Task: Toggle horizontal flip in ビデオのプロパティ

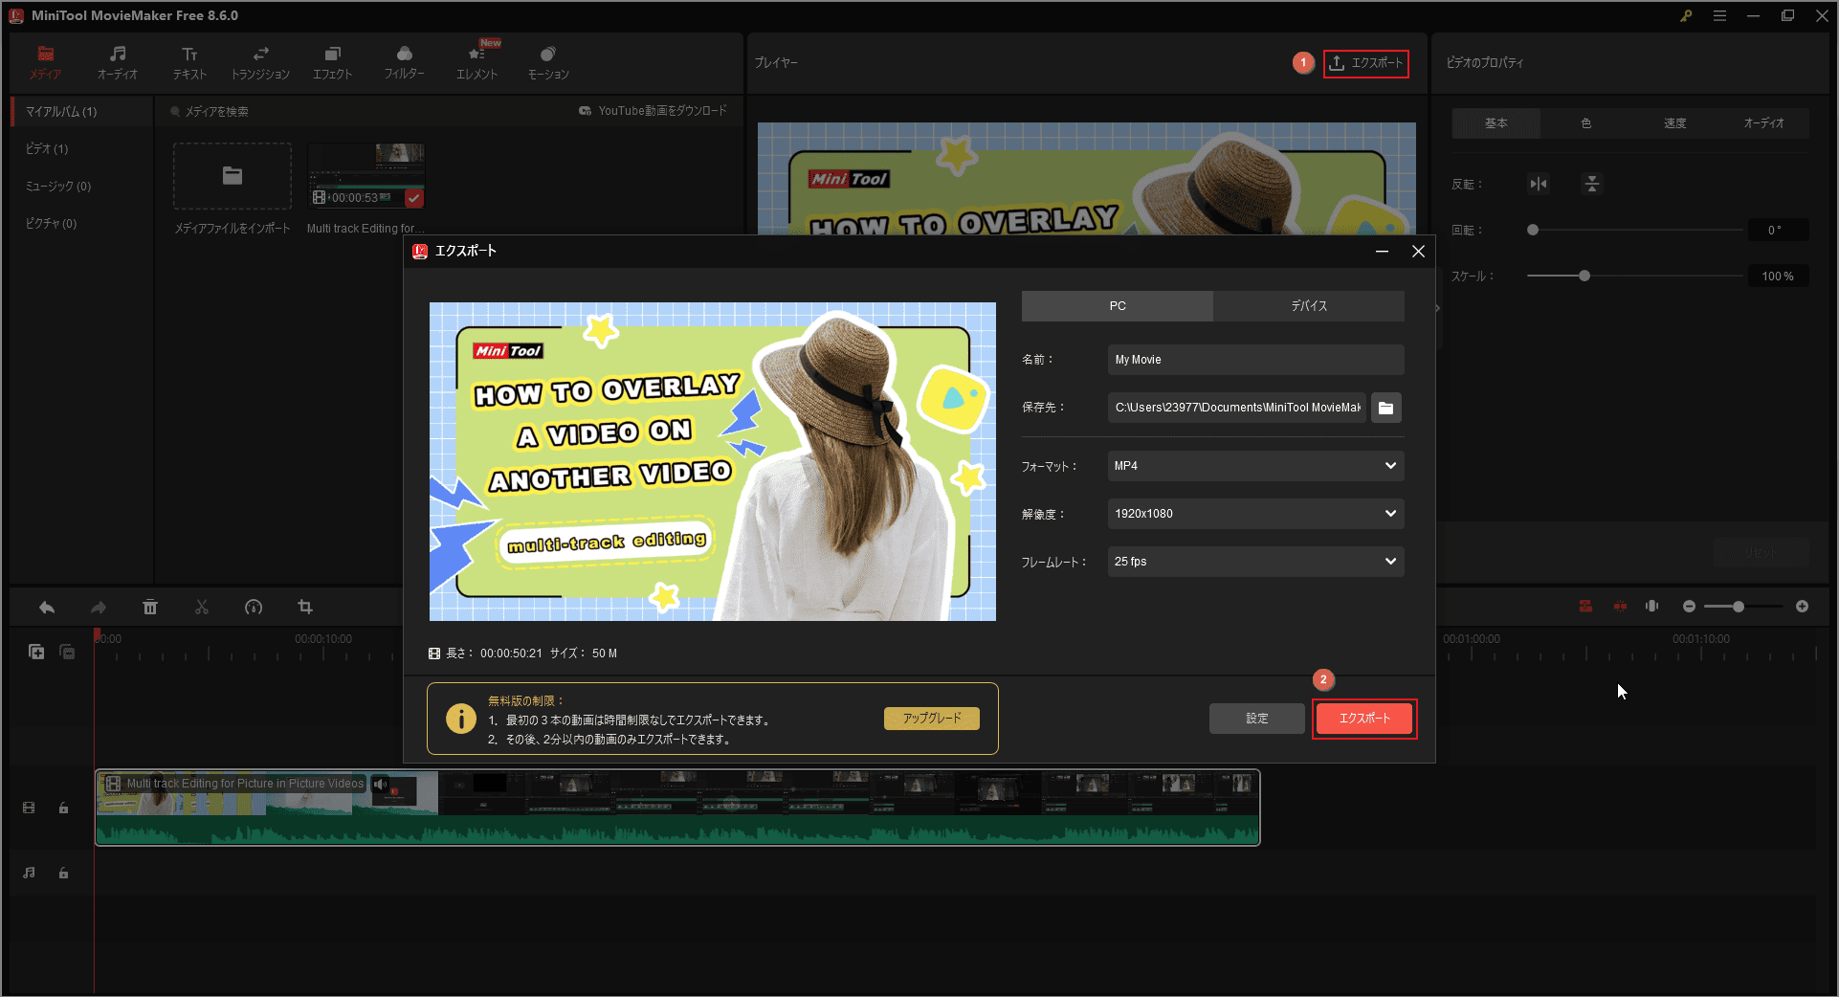Action: (x=1538, y=184)
